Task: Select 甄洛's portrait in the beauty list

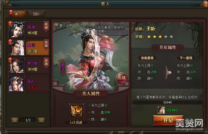Action: click(x=17, y=48)
